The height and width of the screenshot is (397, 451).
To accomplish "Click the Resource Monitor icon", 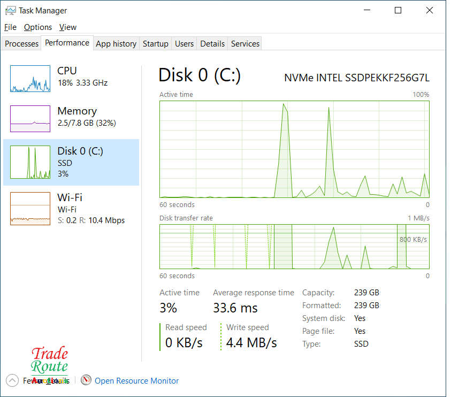I will click(x=86, y=380).
